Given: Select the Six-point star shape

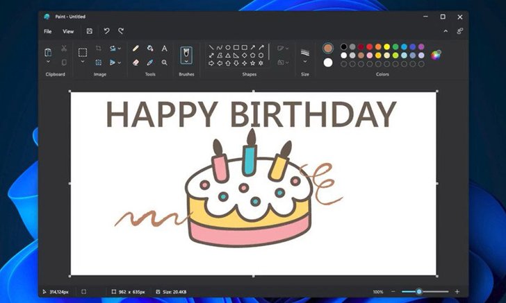Looking at the screenshot, I should coord(261,63).
